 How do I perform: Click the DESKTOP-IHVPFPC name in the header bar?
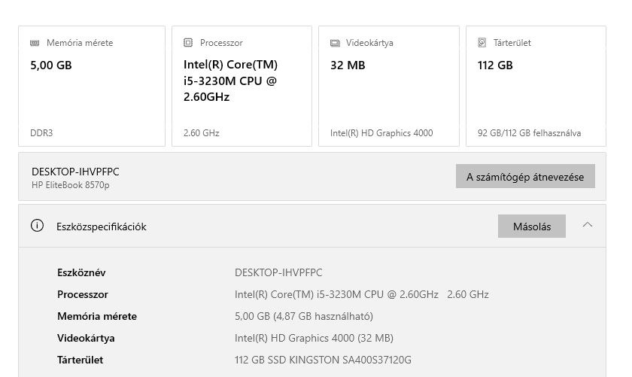click(x=75, y=172)
